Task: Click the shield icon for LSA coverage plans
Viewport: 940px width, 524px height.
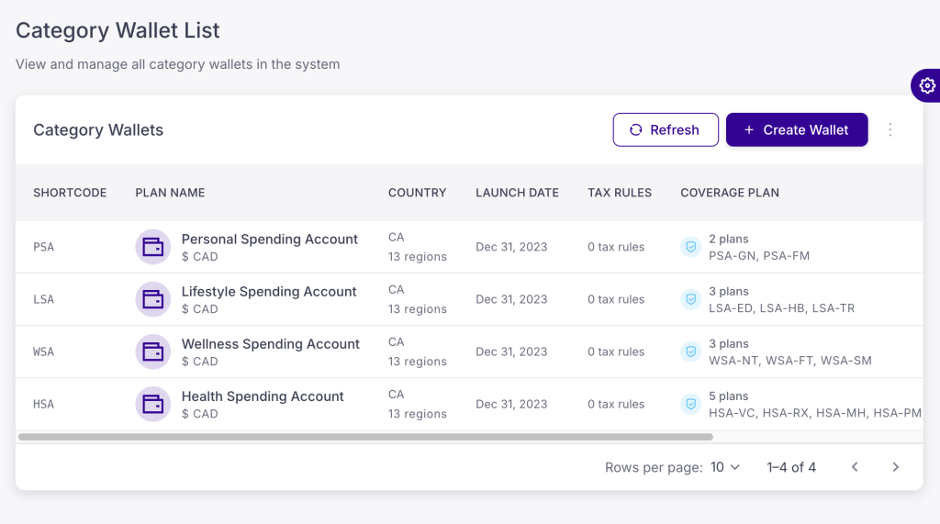Action: (690, 299)
